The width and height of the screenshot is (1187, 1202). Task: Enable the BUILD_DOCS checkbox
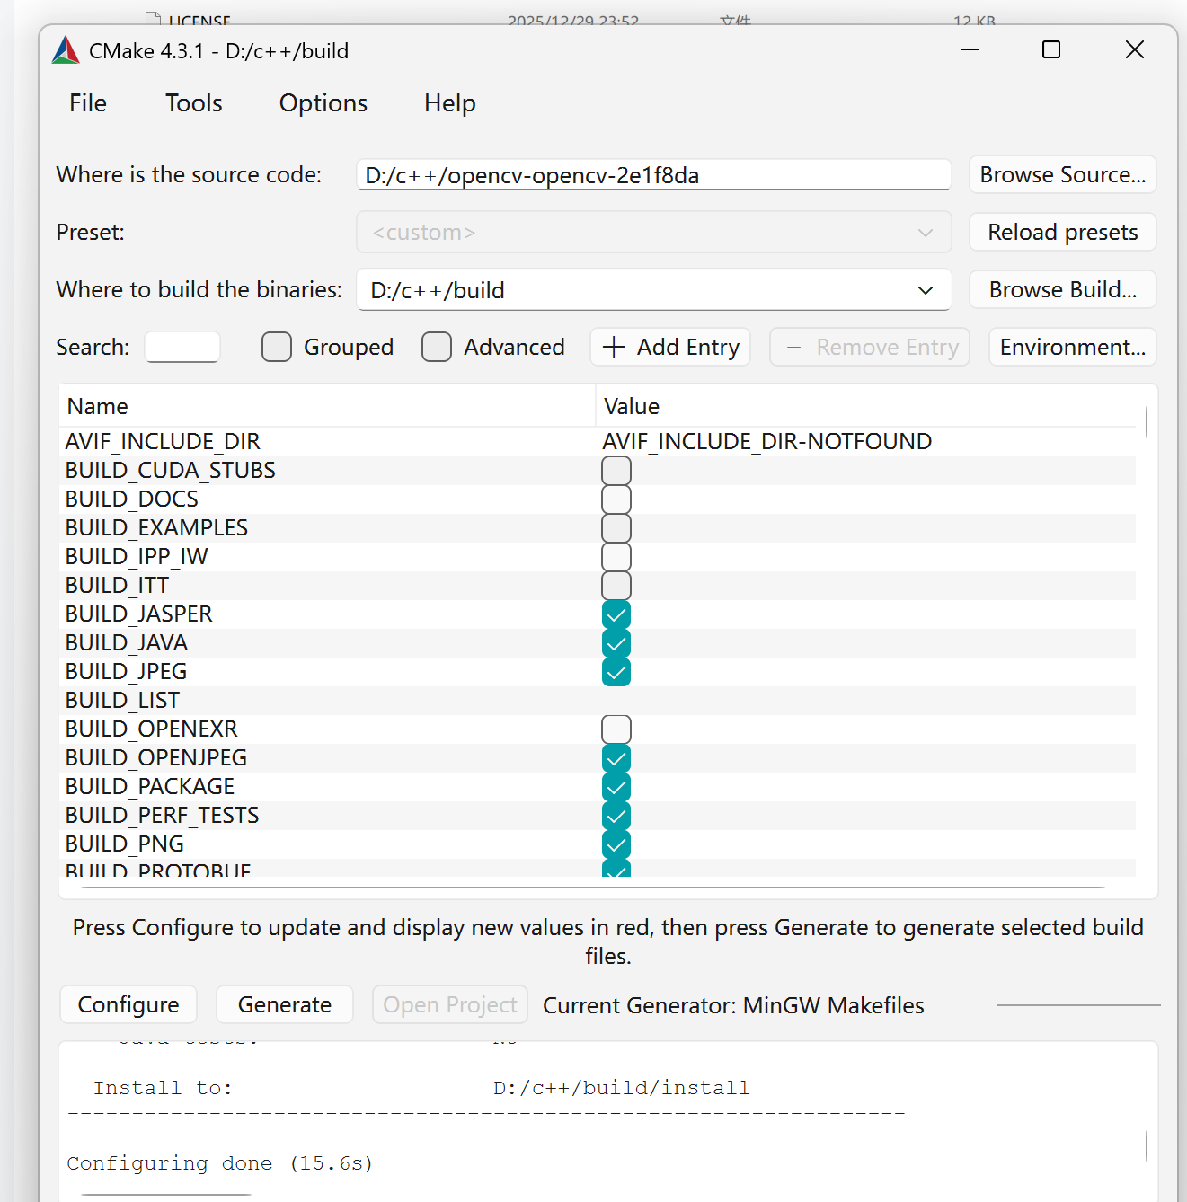[616, 499]
